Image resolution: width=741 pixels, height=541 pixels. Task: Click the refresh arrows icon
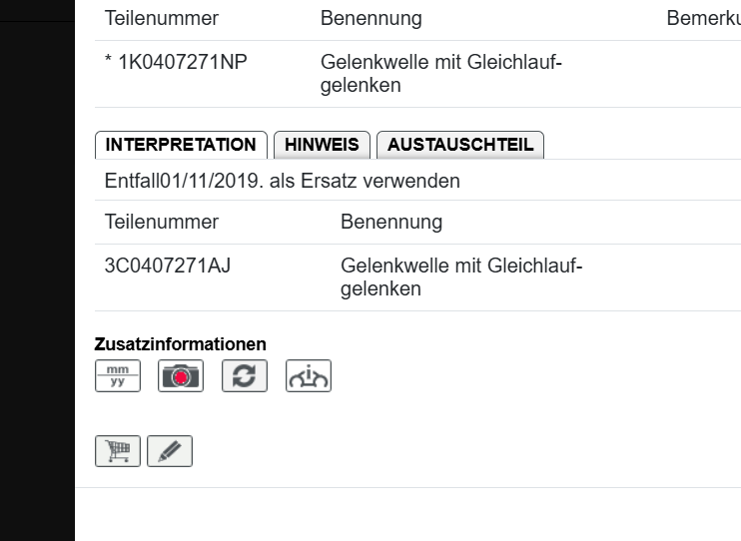245,376
